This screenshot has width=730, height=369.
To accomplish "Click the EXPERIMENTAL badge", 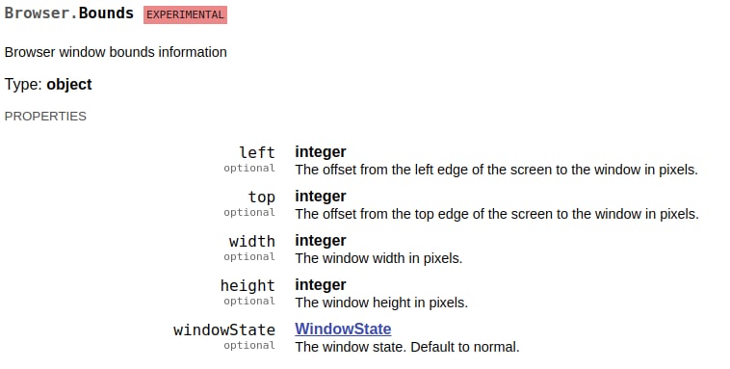I will click(x=185, y=14).
